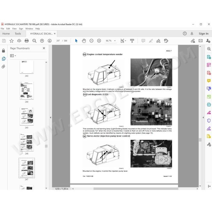The image size is (212, 212).
Task: Click the document horizontal scrollbar handle
Action: (136, 189)
